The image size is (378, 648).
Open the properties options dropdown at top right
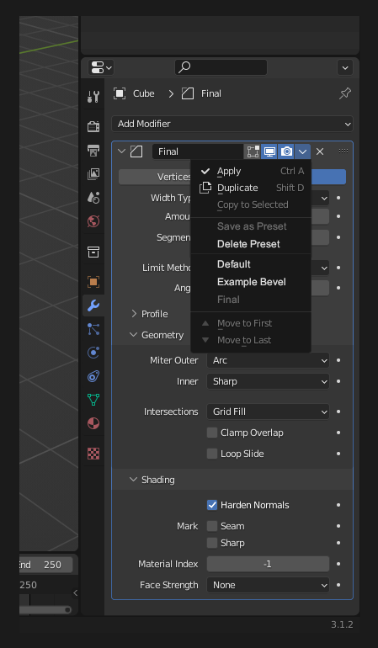(345, 68)
